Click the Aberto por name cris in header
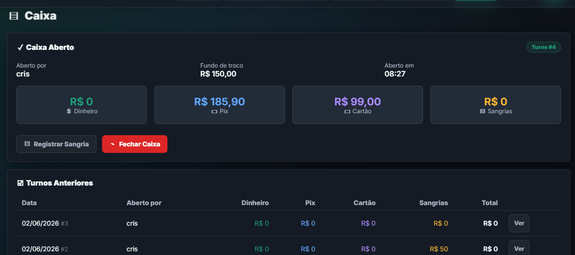The image size is (575, 255). [23, 74]
